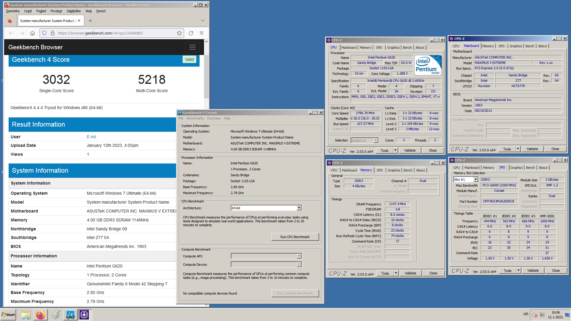Click the Intel Pentium inside logo
Image resolution: width=571 pixels, height=321 pixels.
click(x=428, y=65)
